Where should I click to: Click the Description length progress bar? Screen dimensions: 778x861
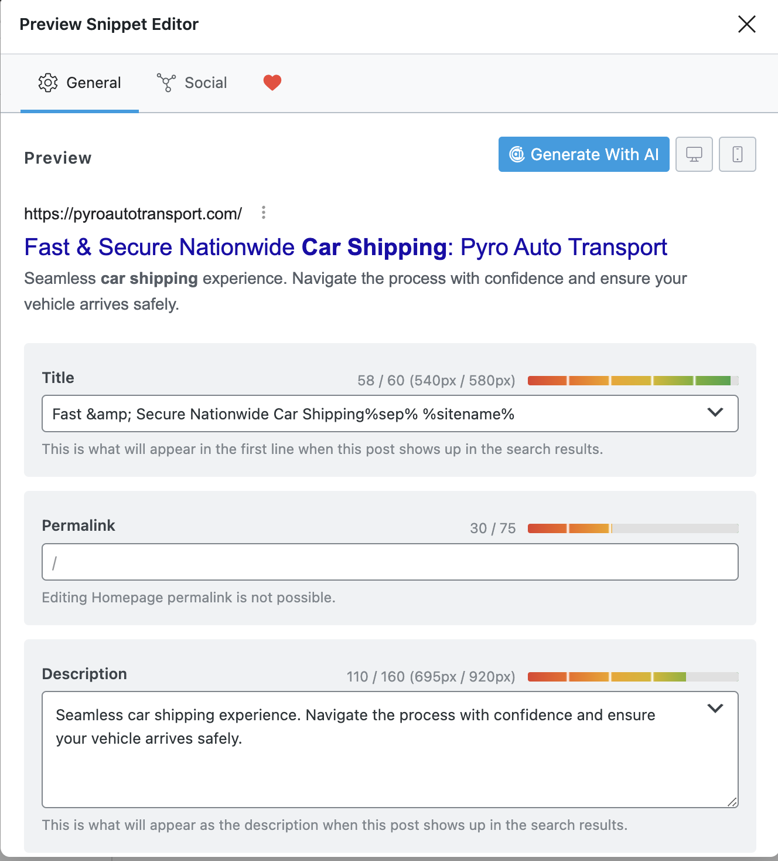coord(633,677)
